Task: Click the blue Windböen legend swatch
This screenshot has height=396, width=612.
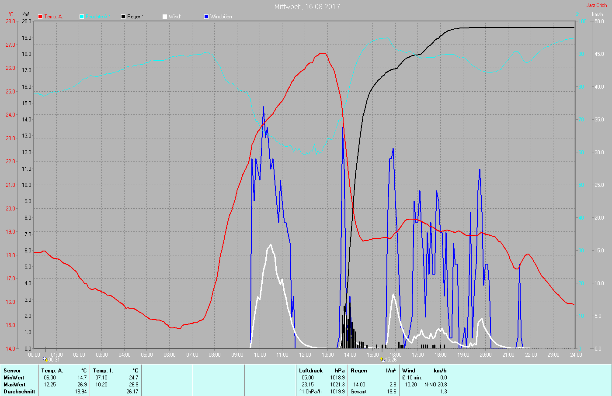Action: pos(206,17)
